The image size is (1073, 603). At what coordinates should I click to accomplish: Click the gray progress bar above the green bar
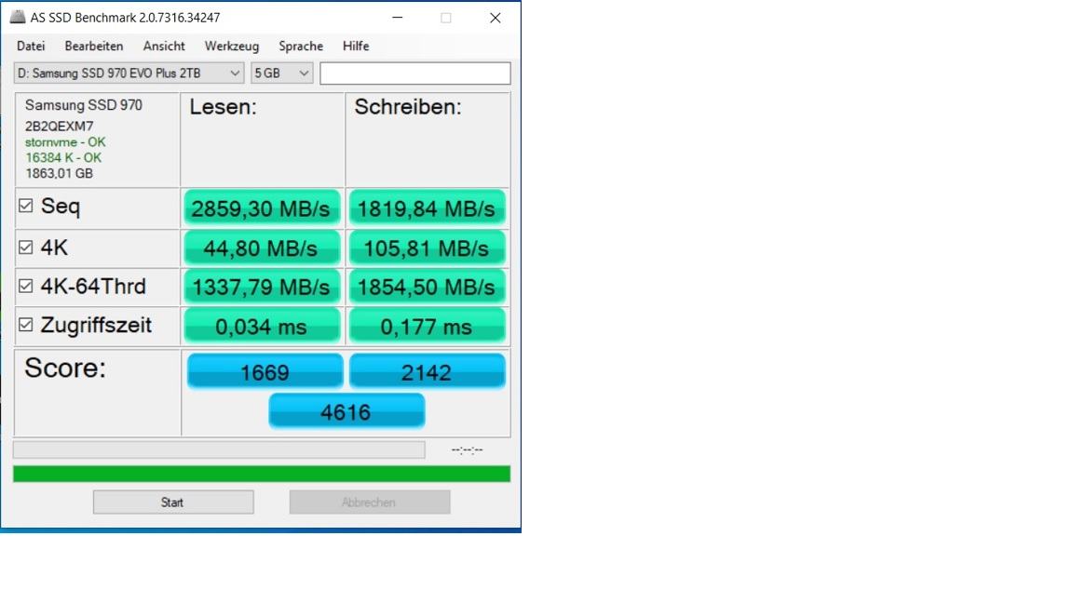point(219,449)
